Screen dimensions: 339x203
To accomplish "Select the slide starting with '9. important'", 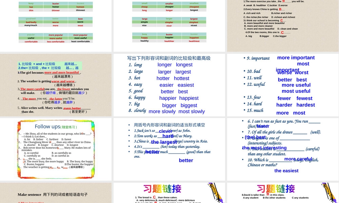I will point(283,85).
